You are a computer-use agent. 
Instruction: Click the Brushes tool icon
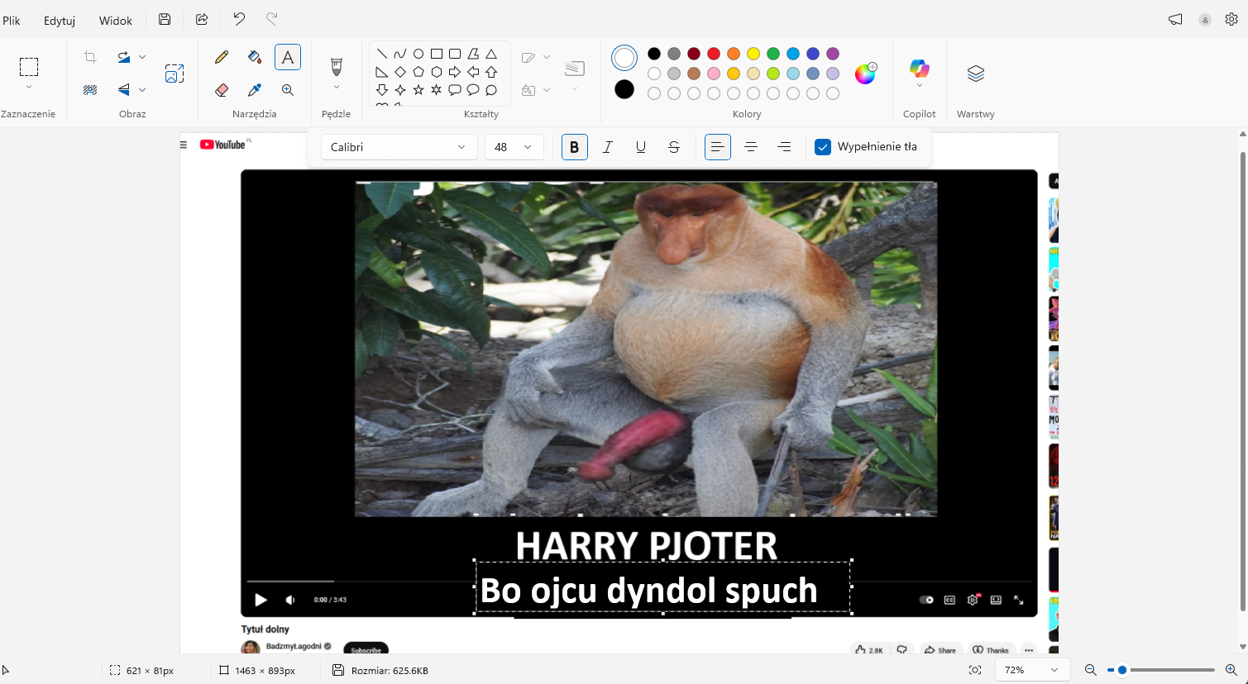[336, 65]
